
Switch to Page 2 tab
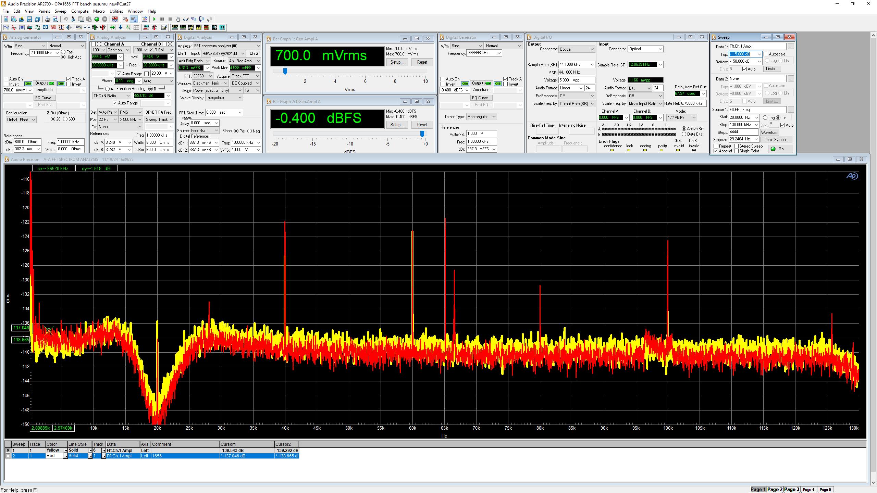[775, 489]
